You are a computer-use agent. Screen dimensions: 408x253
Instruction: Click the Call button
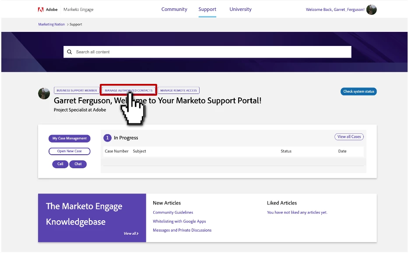coord(60,164)
